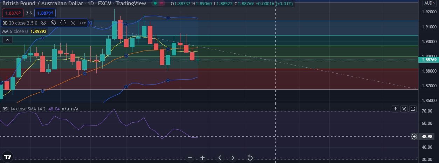
Task: Click the RSI value 48.04 in legend
Action: 54,109
